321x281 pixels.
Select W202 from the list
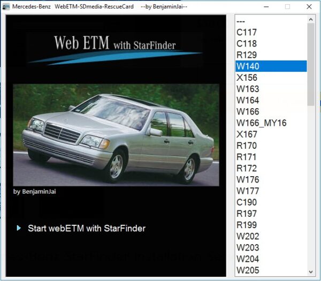click(x=271, y=236)
